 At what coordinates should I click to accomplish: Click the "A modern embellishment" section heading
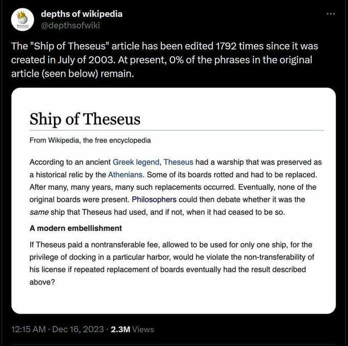coord(76,228)
